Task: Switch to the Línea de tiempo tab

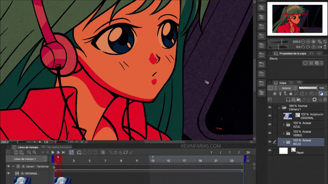Action: pos(26,147)
